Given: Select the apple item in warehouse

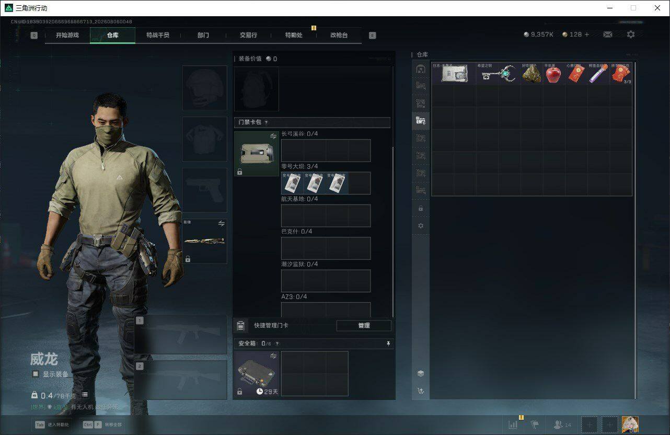Looking at the screenshot, I should coord(553,74).
